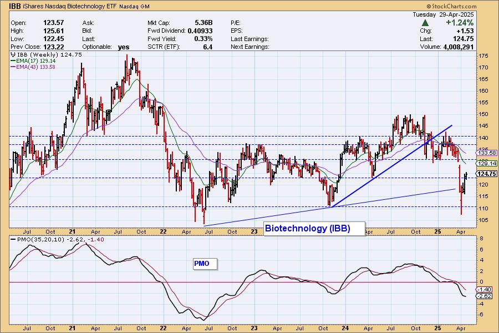Image resolution: width=499 pixels, height=333 pixels.
Task: Click the 'EPS:' label
Action: [237, 31]
